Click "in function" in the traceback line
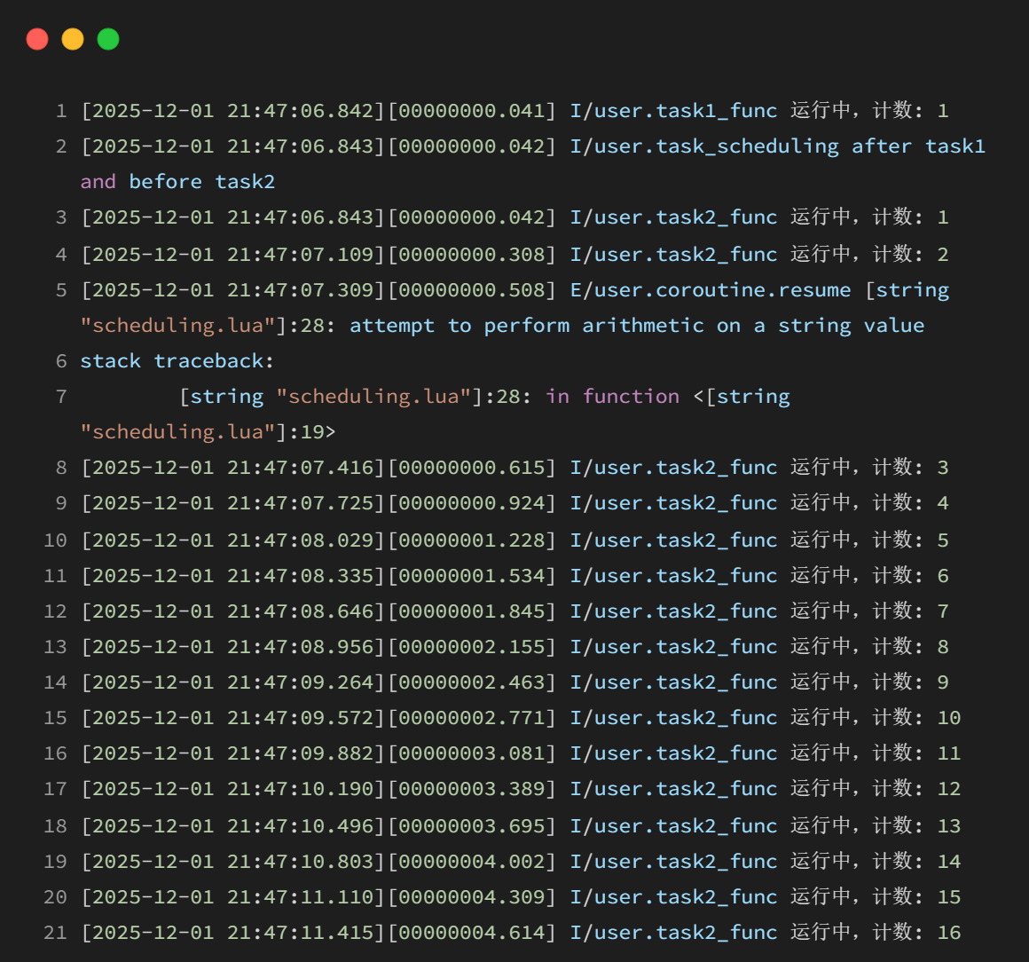Screen dimensions: 1029x962 coord(612,397)
